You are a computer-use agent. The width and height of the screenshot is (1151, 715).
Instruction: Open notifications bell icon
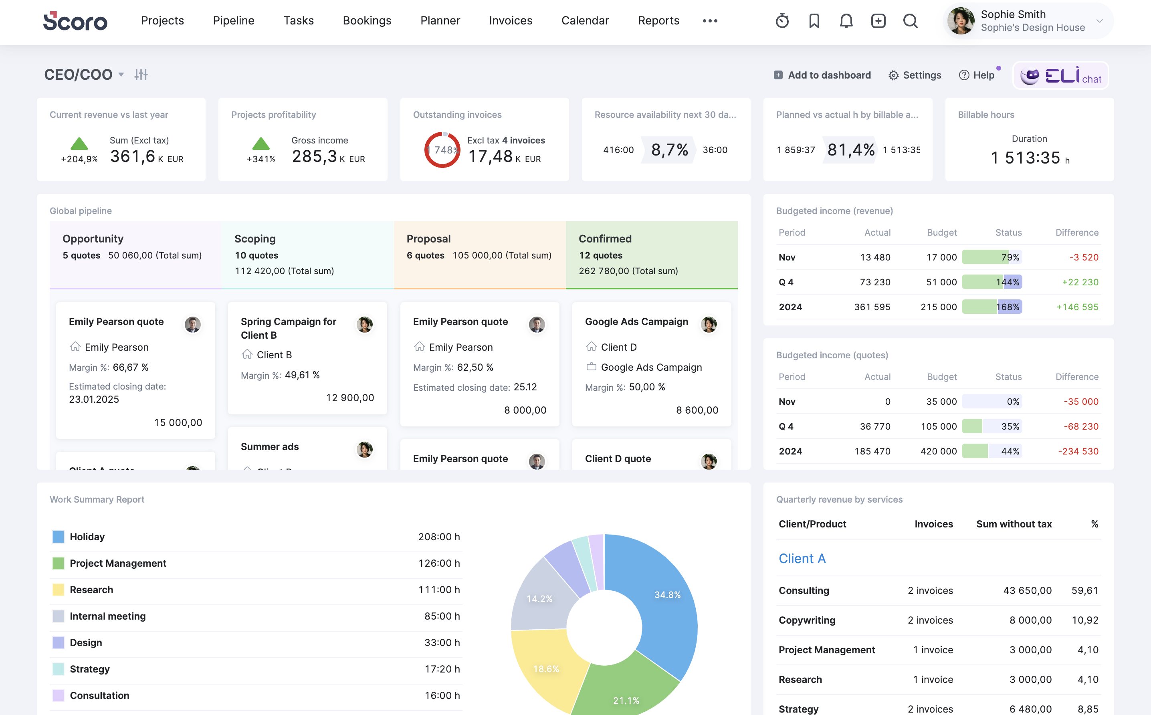846,21
